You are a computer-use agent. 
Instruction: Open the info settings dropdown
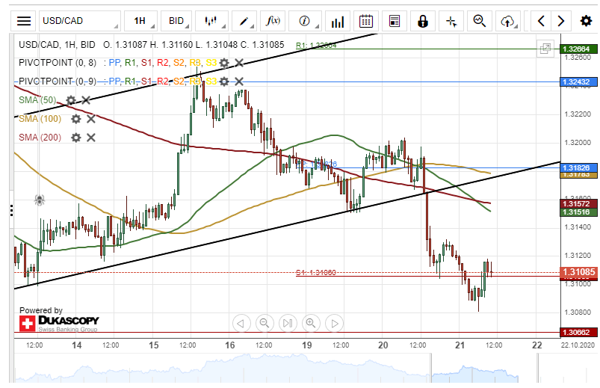[305, 21]
